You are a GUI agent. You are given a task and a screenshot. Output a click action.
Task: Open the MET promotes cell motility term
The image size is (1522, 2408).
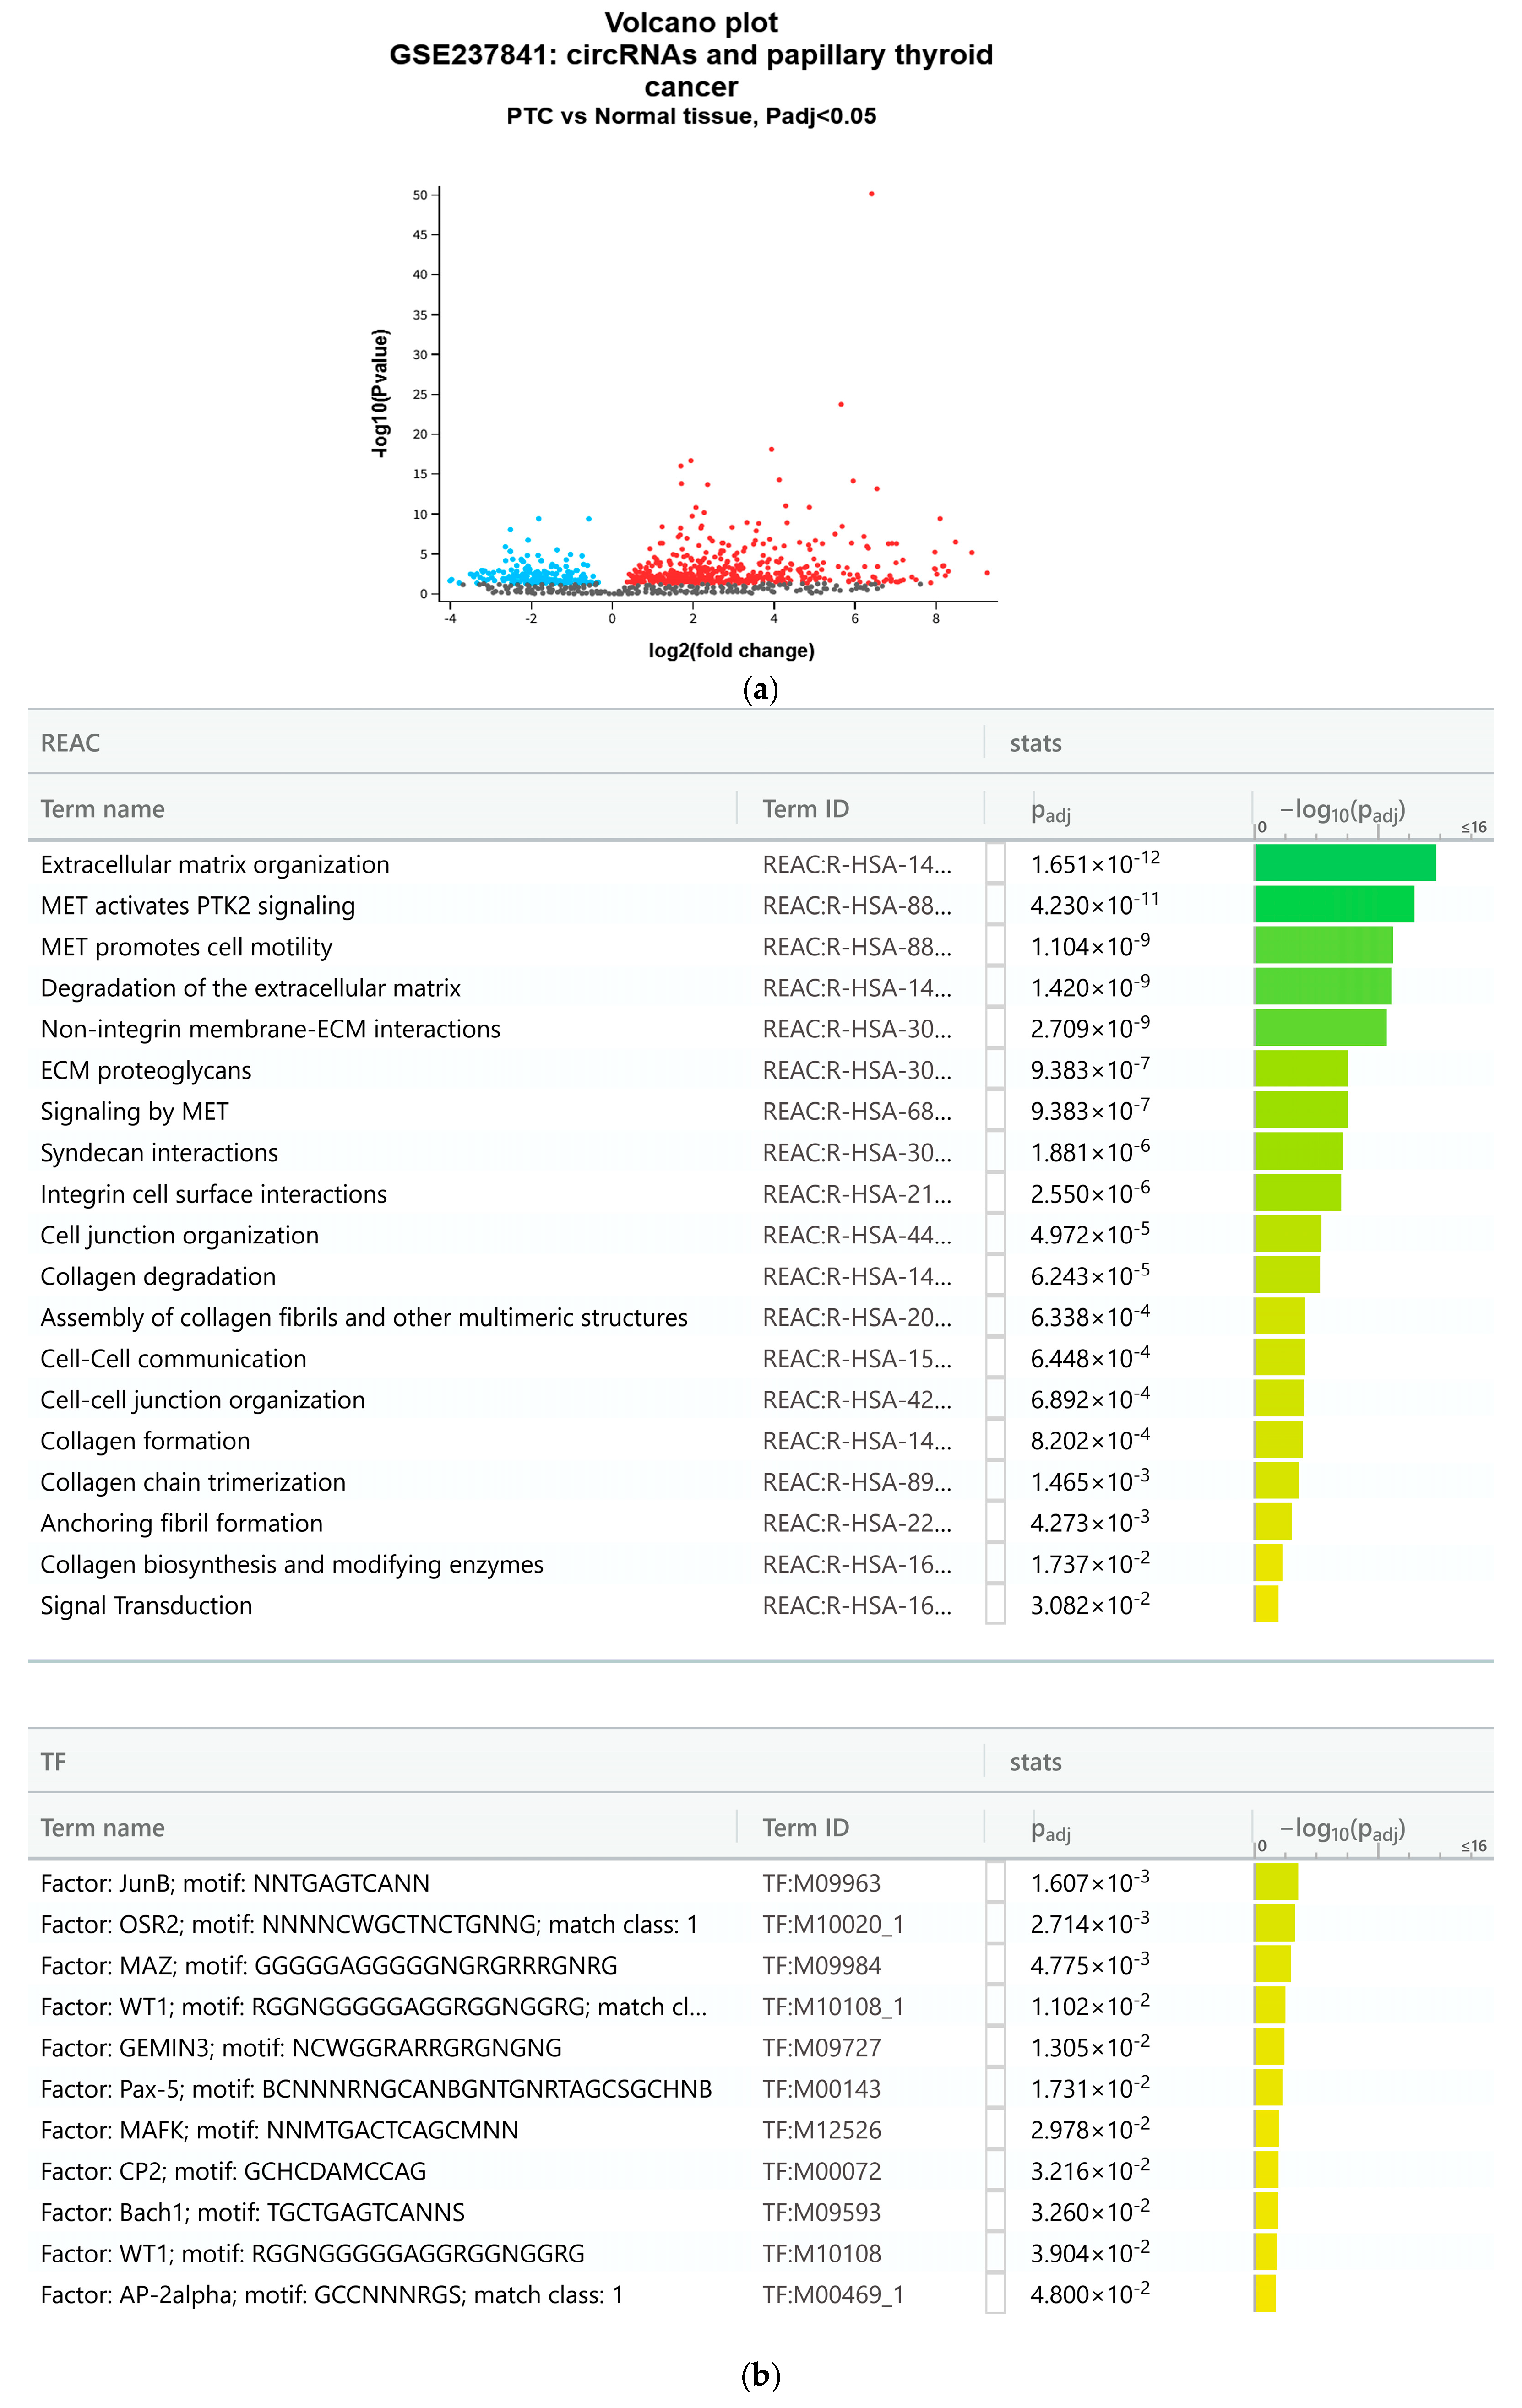186,947
